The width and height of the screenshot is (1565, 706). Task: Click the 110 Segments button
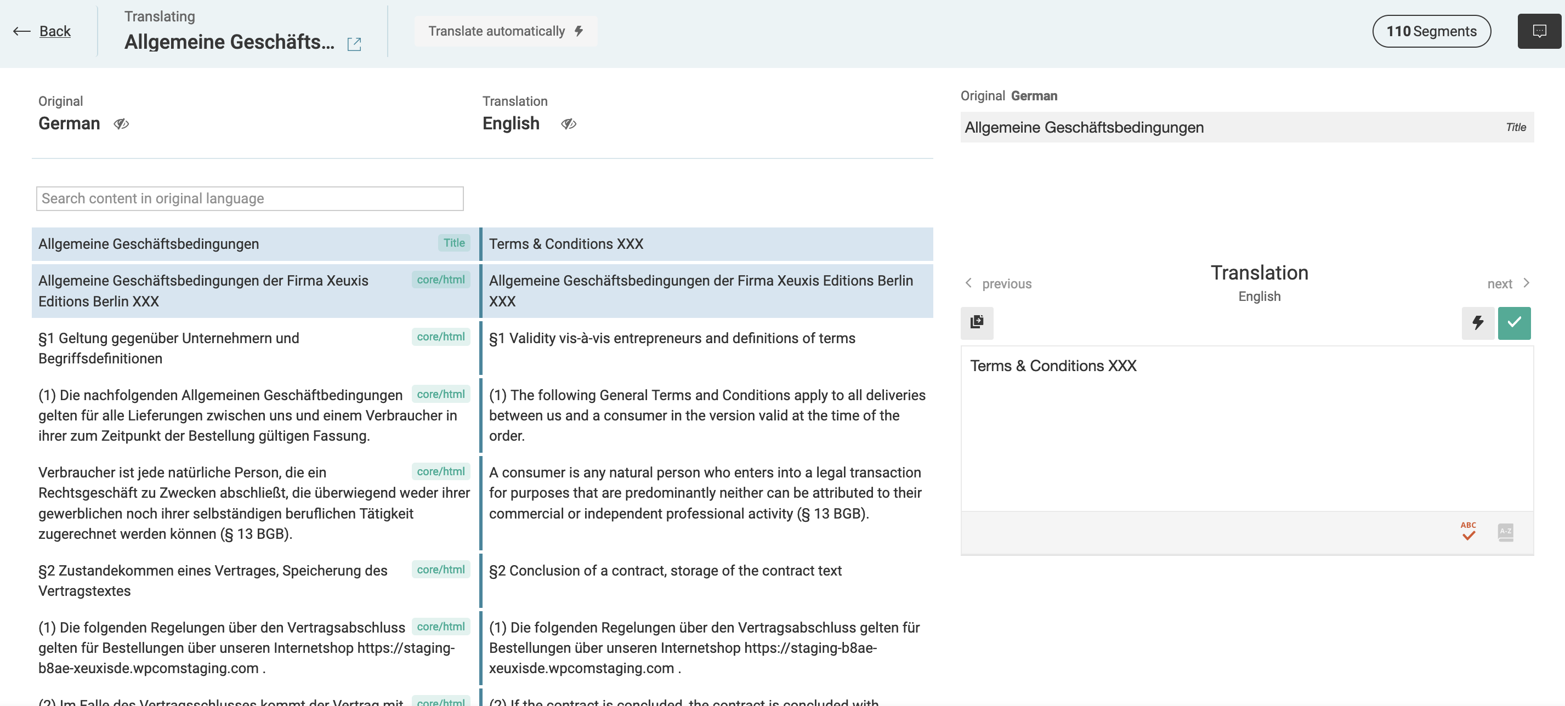click(x=1431, y=31)
